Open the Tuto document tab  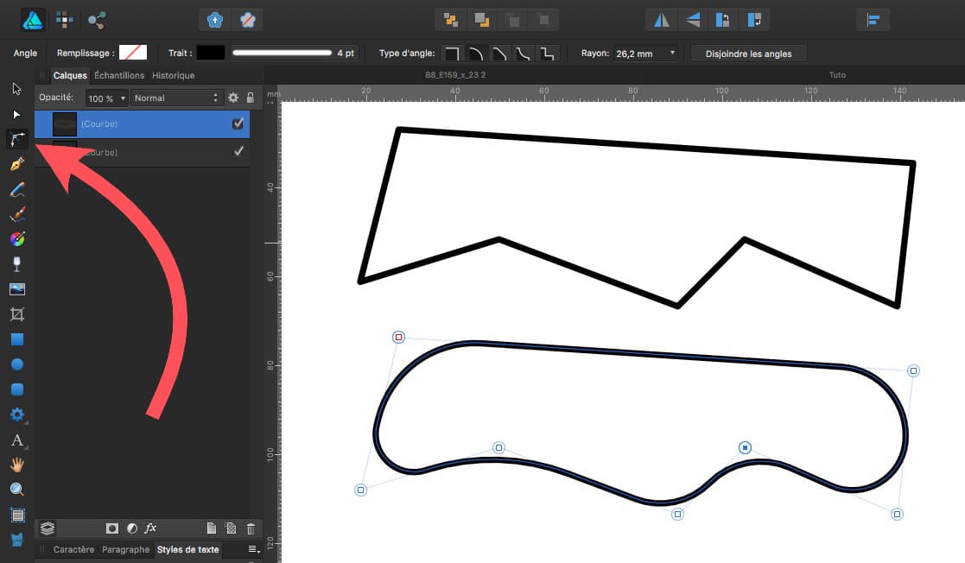point(837,75)
